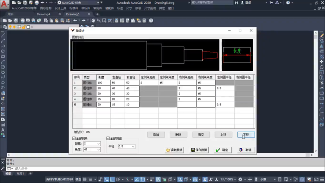The height and width of the screenshot is (183, 325).
Task: Click the Clean Screen icon in status bar
Action: pos(316,179)
